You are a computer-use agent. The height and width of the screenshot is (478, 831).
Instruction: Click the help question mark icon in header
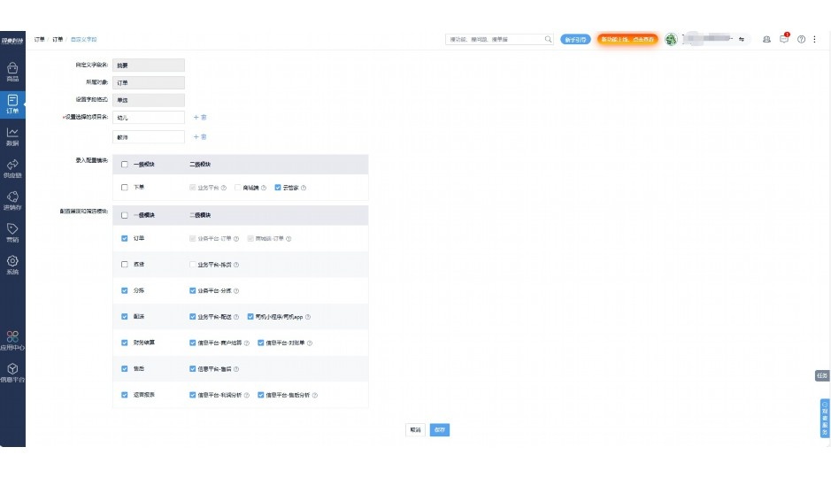pos(801,39)
